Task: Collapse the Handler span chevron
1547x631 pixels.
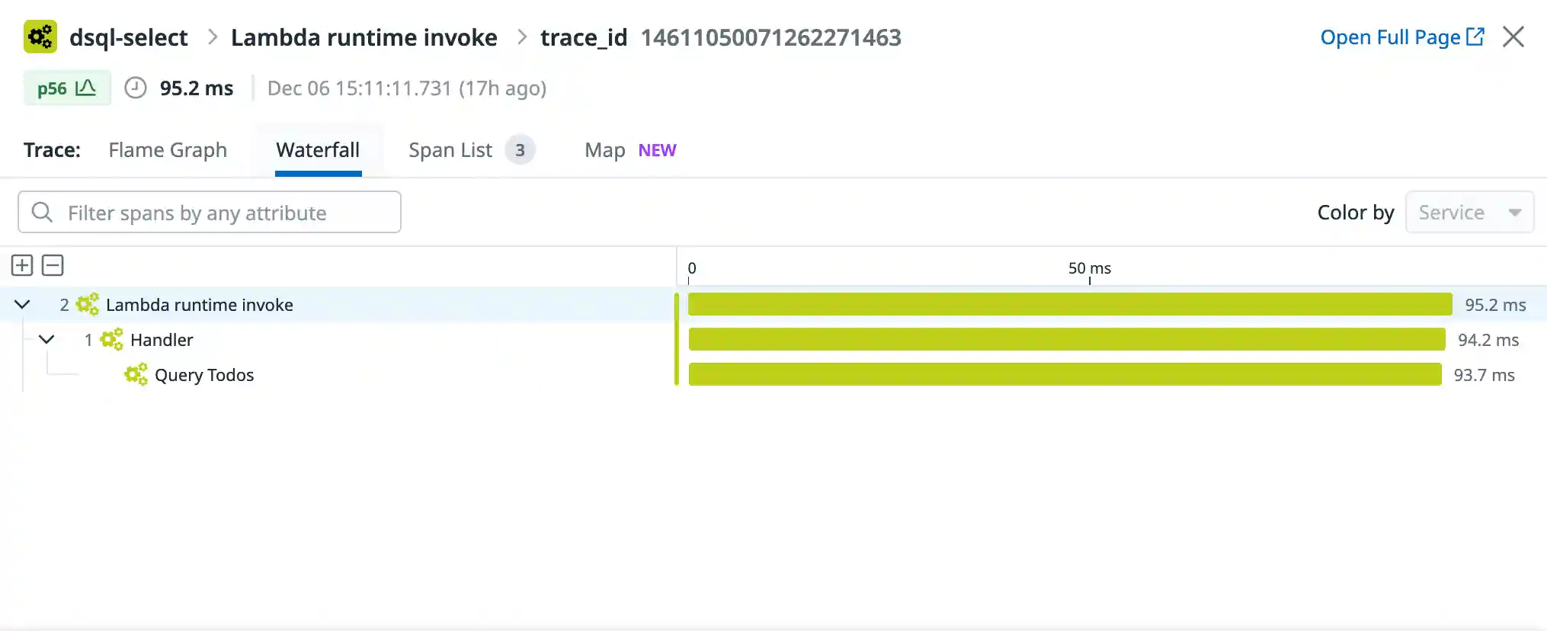Action: click(x=46, y=340)
